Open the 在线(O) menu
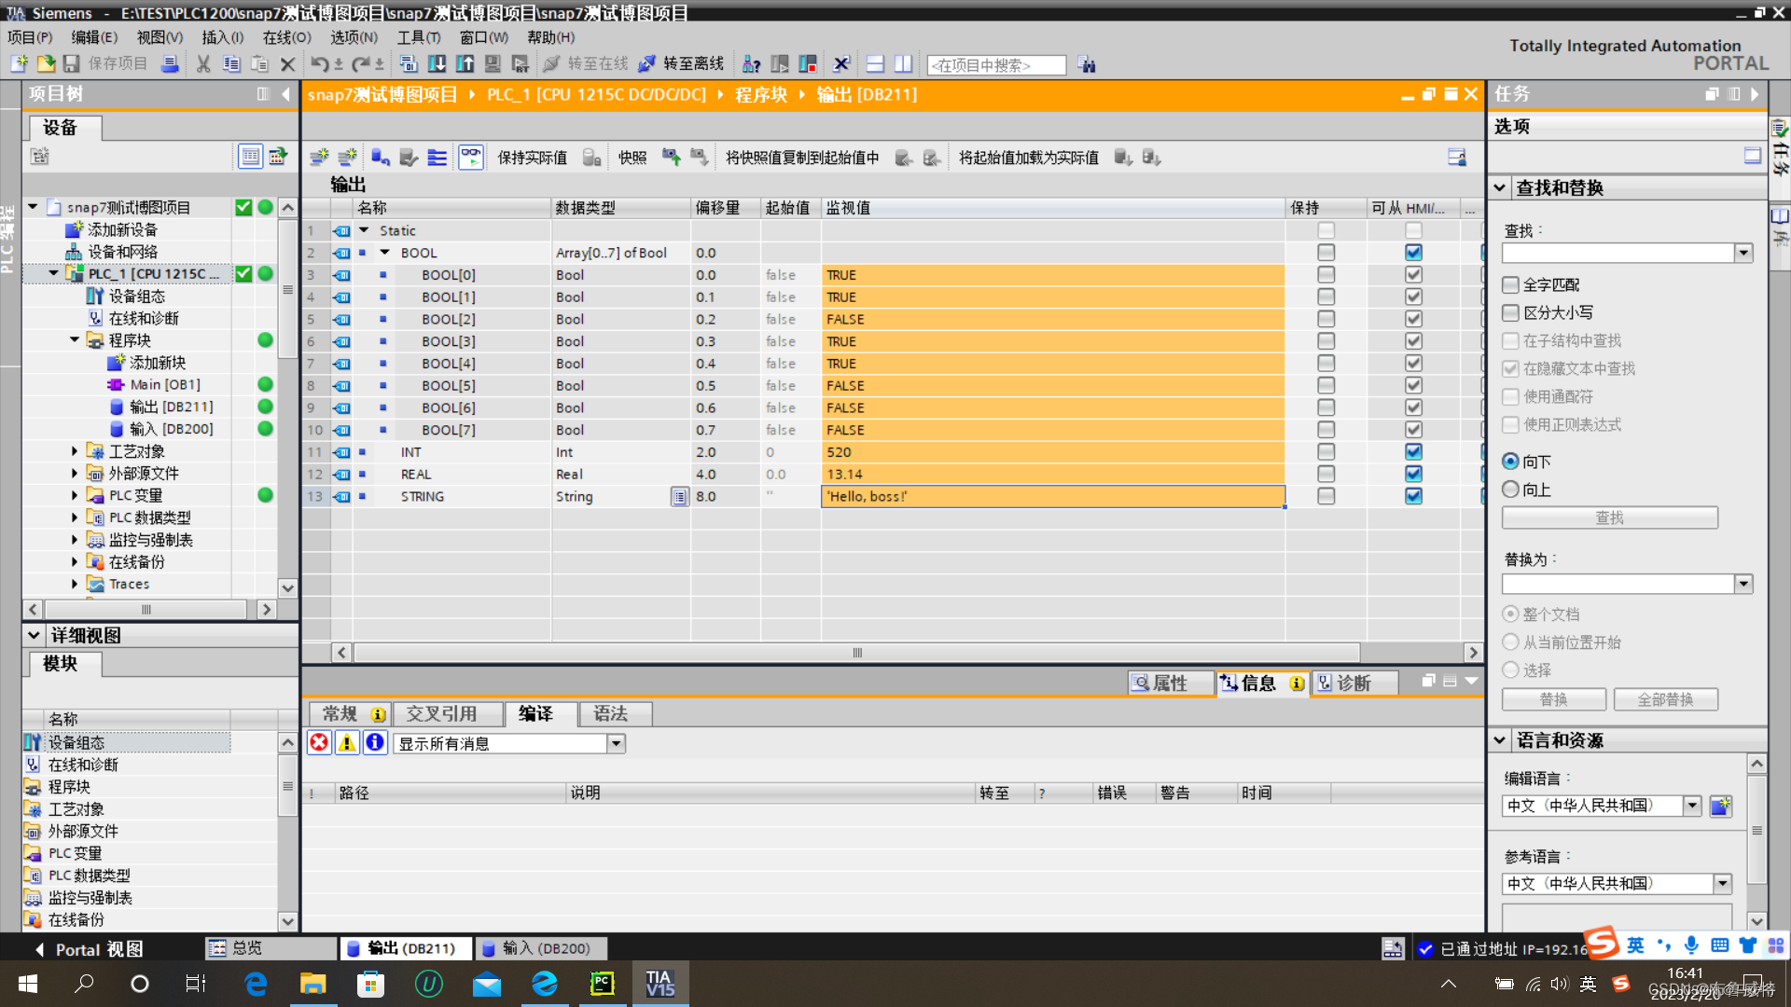This screenshot has height=1007, width=1791. (285, 37)
